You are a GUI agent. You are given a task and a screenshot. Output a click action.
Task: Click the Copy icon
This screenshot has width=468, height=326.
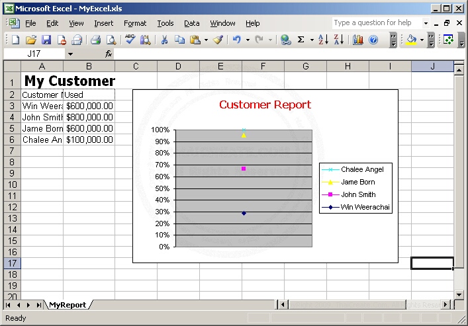pos(179,40)
